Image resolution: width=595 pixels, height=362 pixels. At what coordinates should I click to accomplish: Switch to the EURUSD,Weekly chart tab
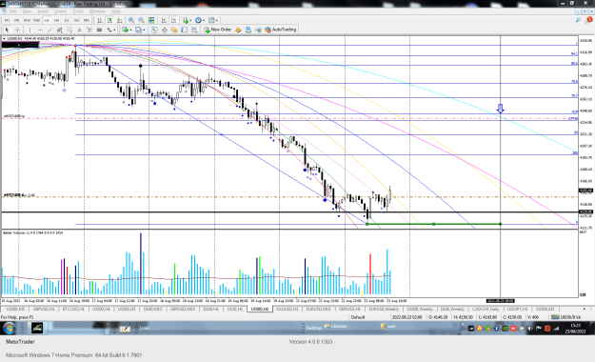point(384,310)
